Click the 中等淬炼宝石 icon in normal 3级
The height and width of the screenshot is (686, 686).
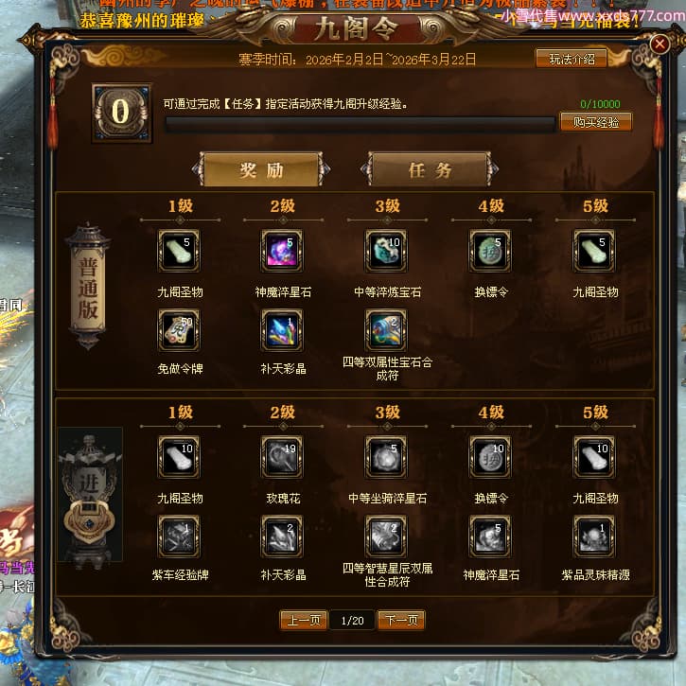[386, 251]
